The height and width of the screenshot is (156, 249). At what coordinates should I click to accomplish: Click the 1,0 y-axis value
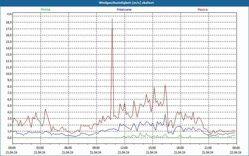point(9,131)
